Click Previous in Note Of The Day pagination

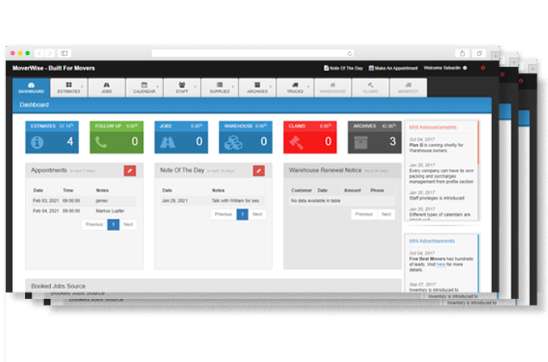tap(223, 214)
